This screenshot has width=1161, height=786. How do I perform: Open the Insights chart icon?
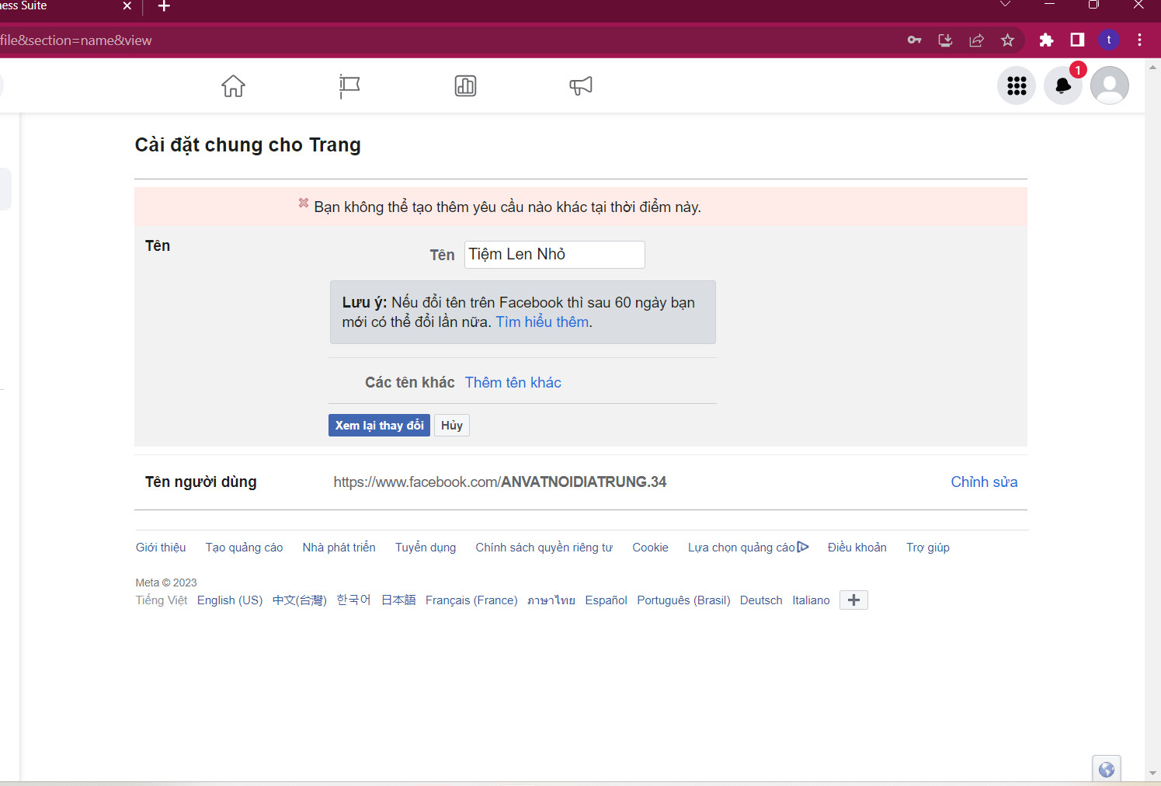465,85
